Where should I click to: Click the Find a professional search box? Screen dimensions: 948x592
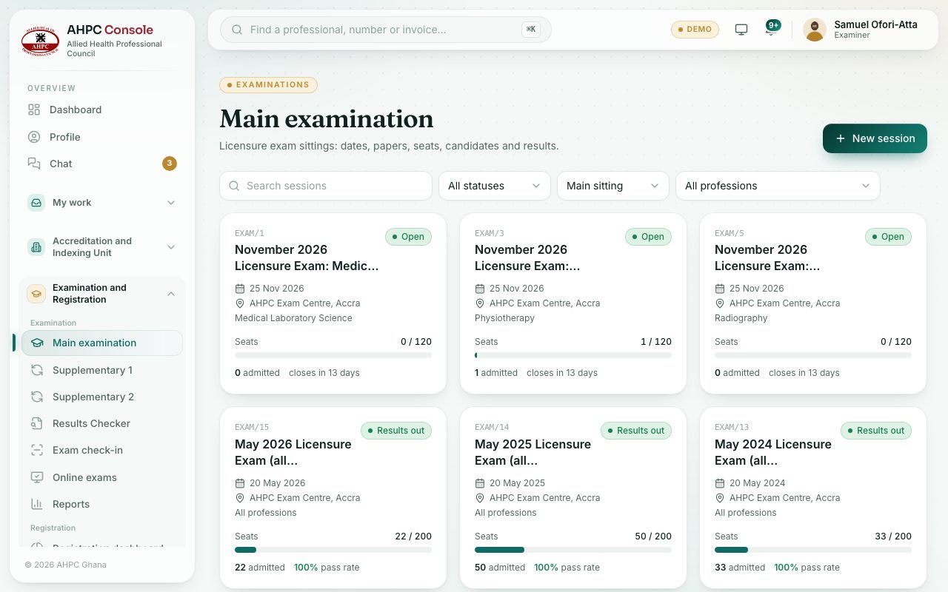(x=386, y=30)
